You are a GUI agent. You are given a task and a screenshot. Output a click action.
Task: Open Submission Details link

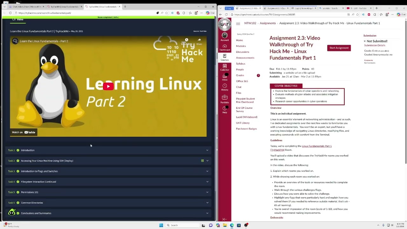(x=375, y=45)
